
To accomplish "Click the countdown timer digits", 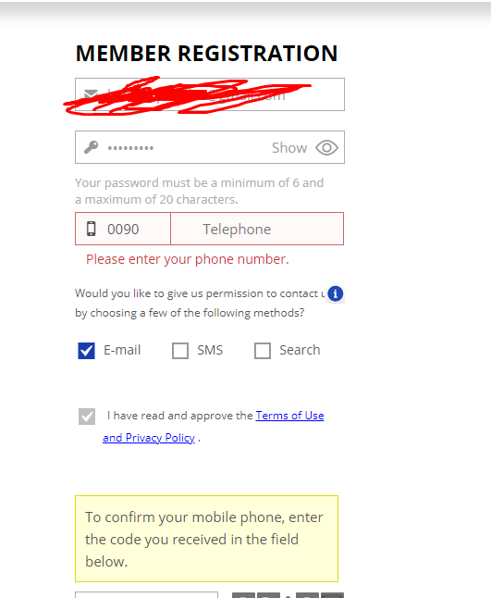I will point(288,595).
